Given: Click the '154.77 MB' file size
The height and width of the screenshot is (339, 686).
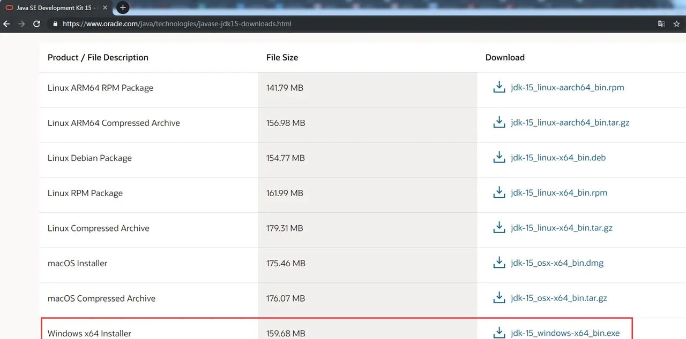Looking at the screenshot, I should pyautogui.click(x=285, y=158).
